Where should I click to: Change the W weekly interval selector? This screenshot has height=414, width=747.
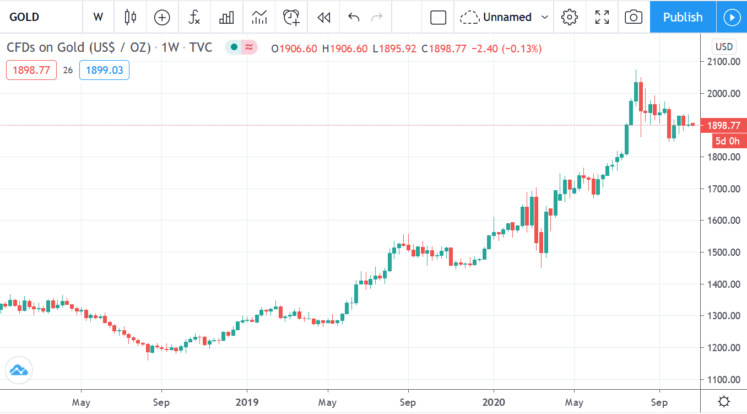pyautogui.click(x=98, y=17)
